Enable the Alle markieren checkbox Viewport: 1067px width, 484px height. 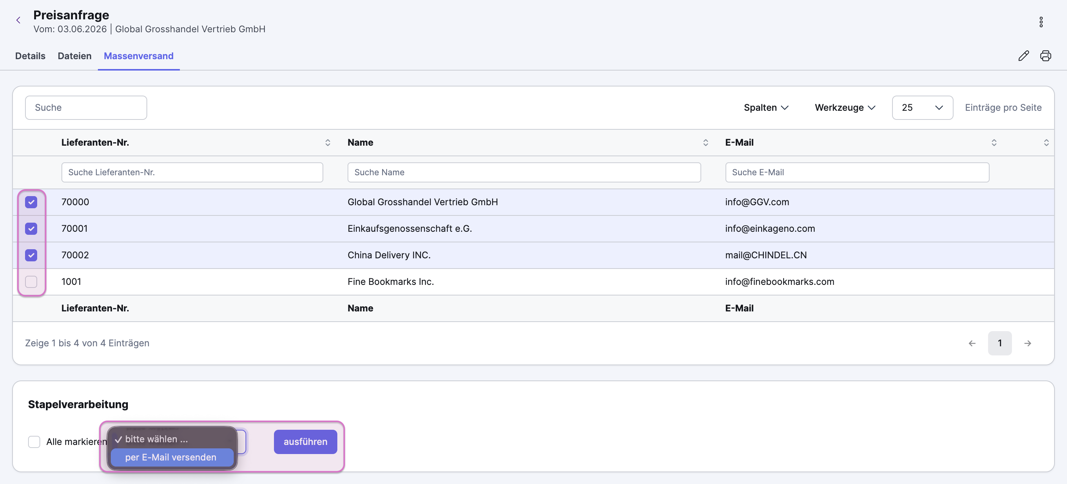pyautogui.click(x=34, y=442)
